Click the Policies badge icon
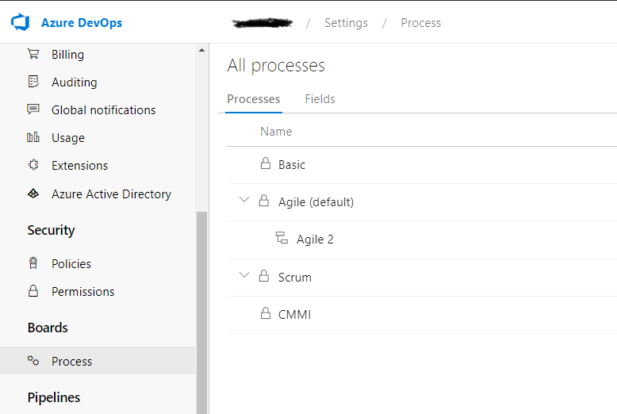This screenshot has height=414, width=617. pyautogui.click(x=33, y=263)
